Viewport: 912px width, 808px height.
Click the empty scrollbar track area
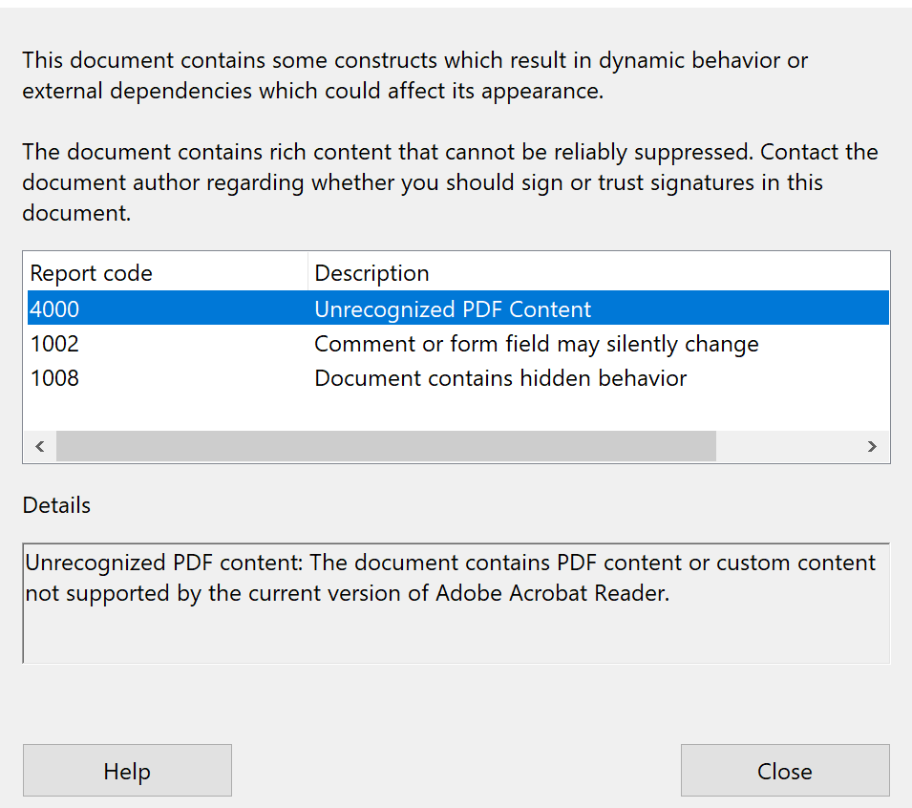click(x=793, y=446)
